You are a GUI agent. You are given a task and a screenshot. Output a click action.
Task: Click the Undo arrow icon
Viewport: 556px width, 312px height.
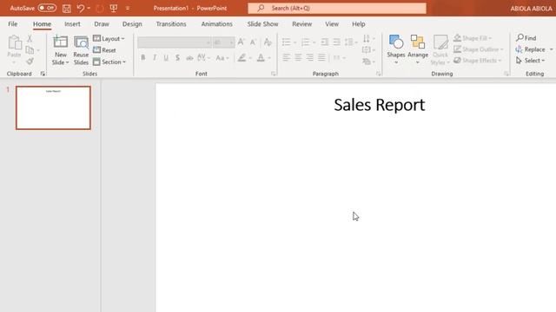(81, 8)
